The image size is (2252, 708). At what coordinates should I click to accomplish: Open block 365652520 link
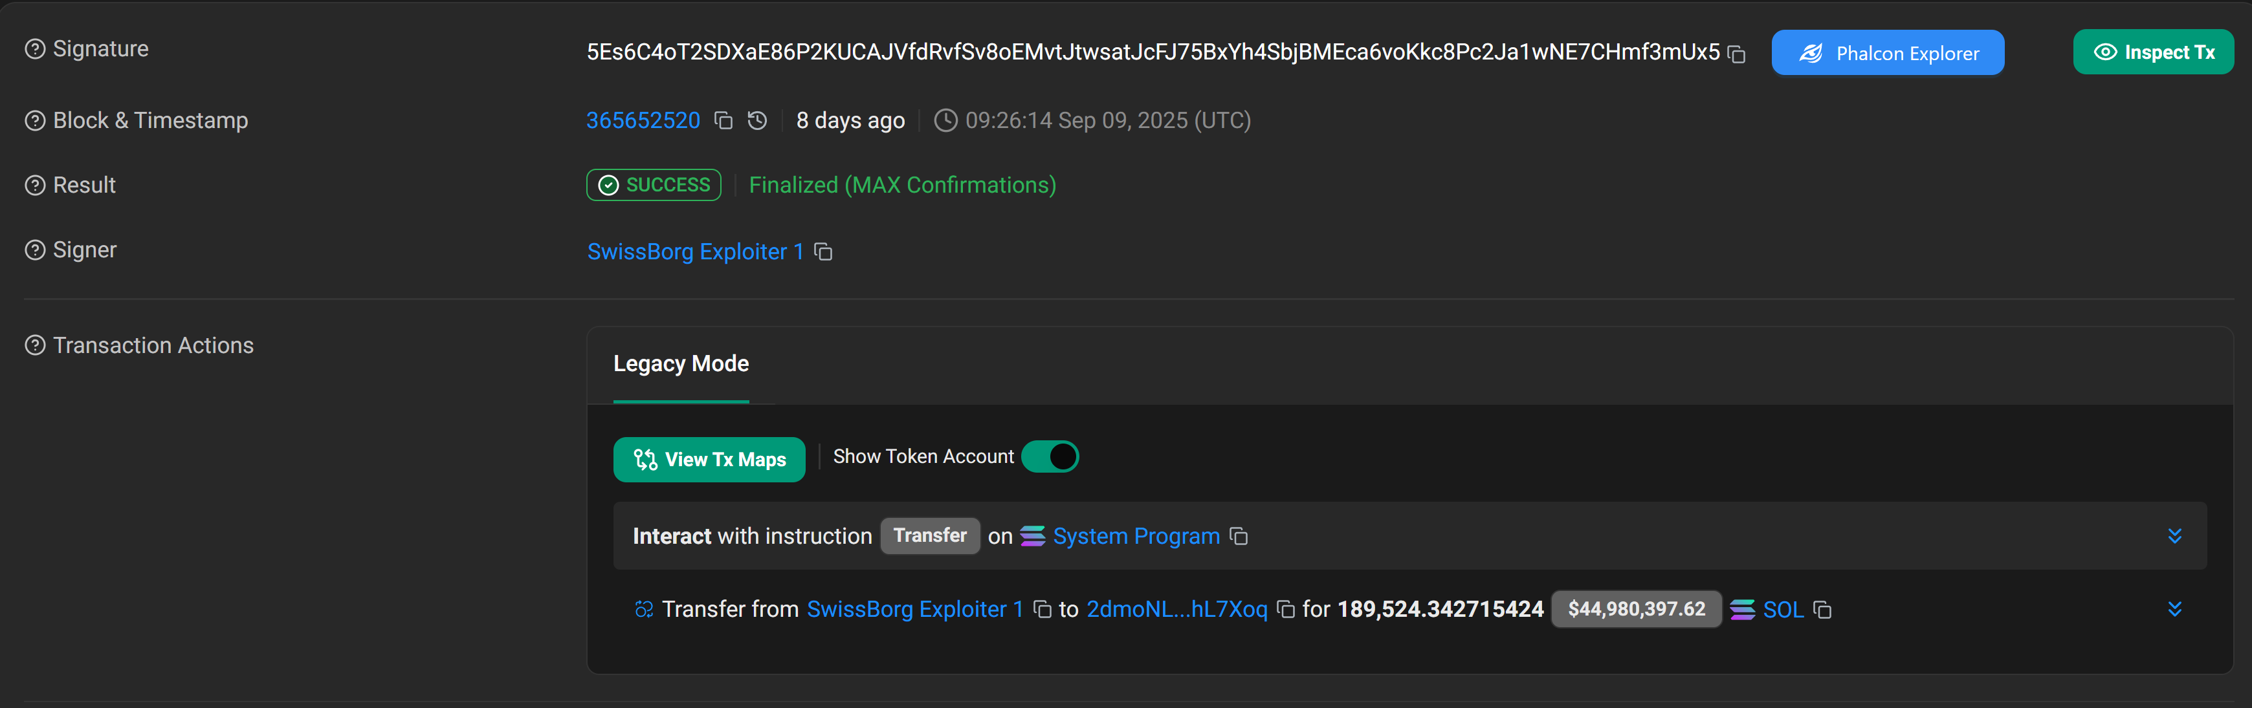point(643,120)
